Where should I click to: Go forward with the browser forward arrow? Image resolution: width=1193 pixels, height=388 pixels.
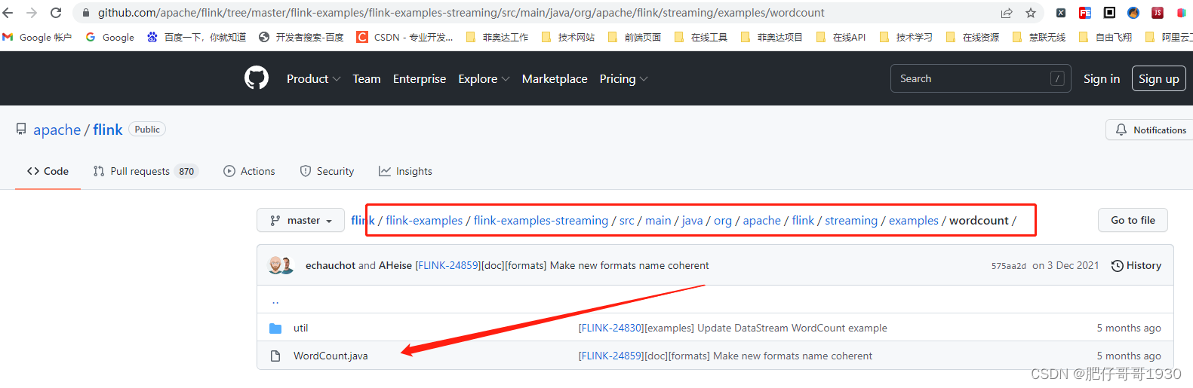(32, 13)
